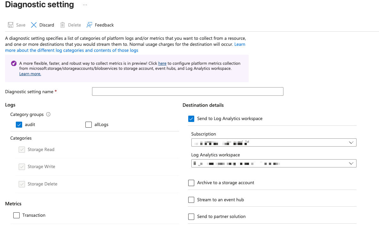Click the 'Categories' label
Image resolution: width=379 pixels, height=230 pixels.
click(x=21, y=138)
